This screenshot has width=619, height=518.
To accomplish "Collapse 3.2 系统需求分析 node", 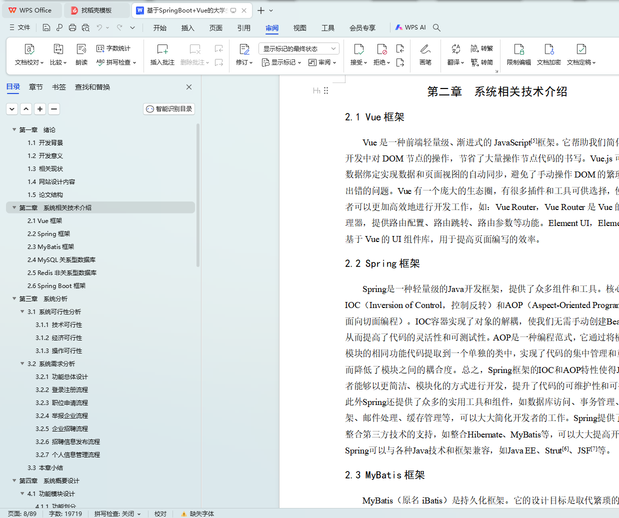I will (x=22, y=363).
